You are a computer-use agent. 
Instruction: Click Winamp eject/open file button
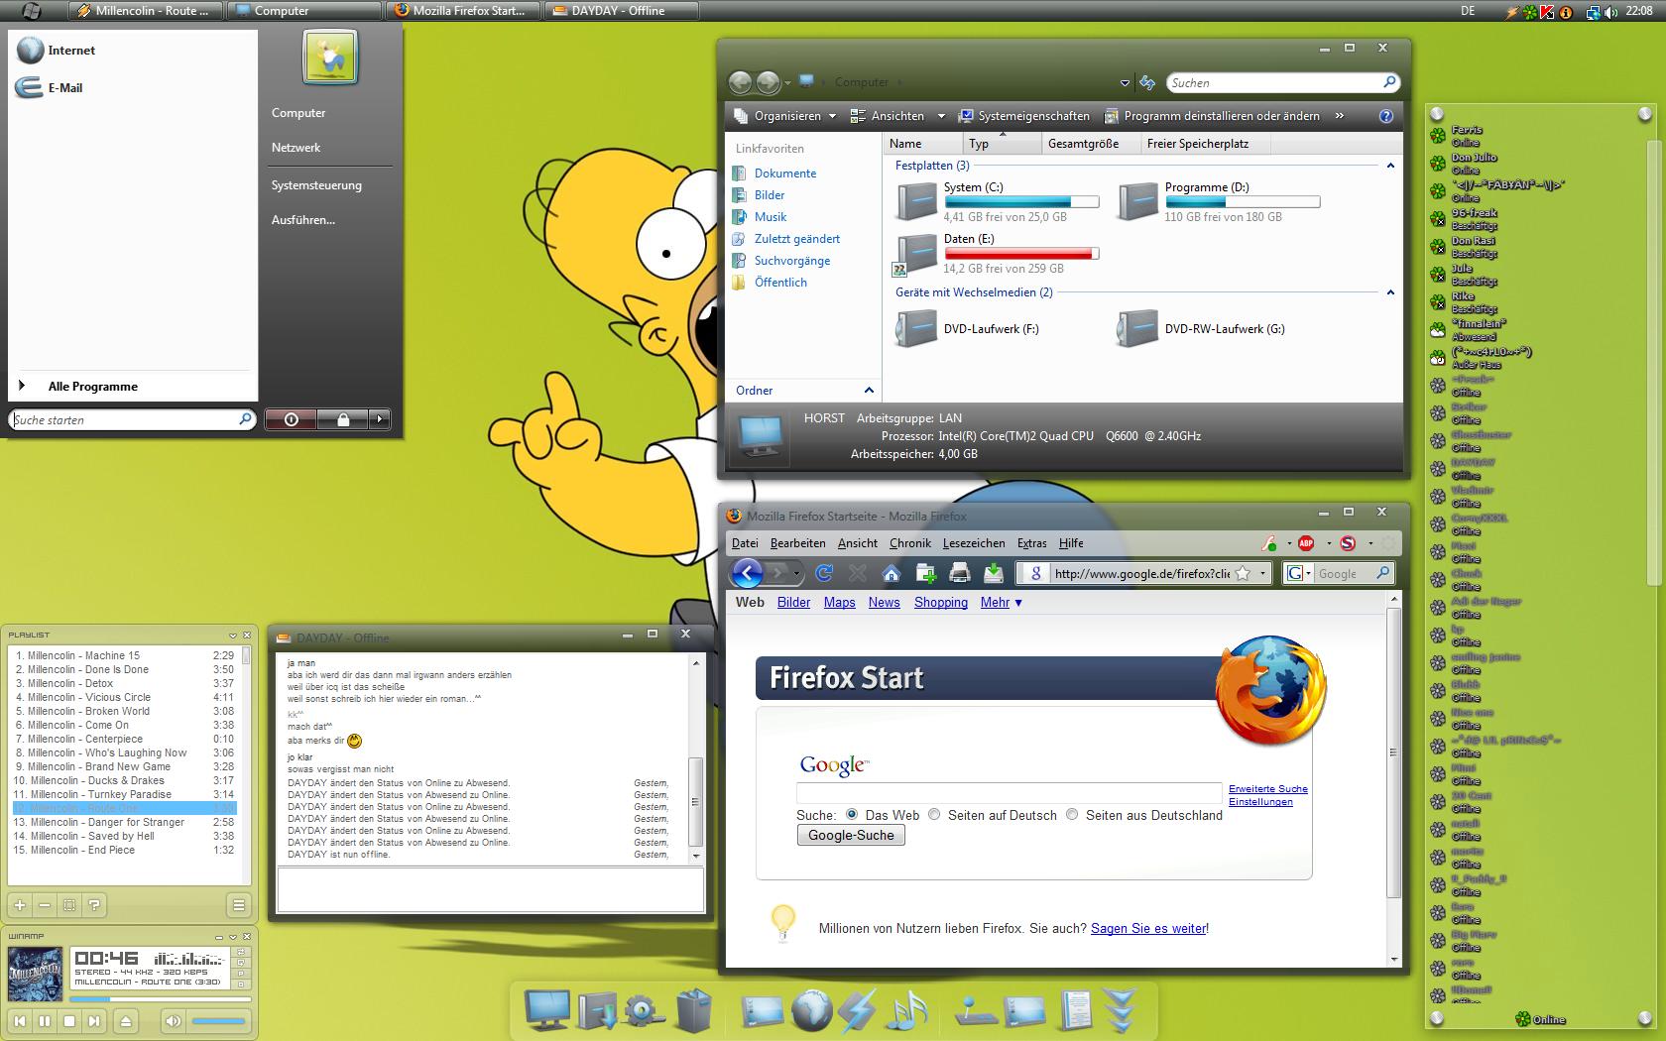coord(126,1021)
